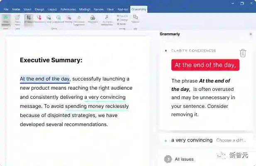Image resolution: width=256 pixels, height=166 pixels.
Task: Click the gray issue count circle badge
Action: pyautogui.click(x=168, y=159)
